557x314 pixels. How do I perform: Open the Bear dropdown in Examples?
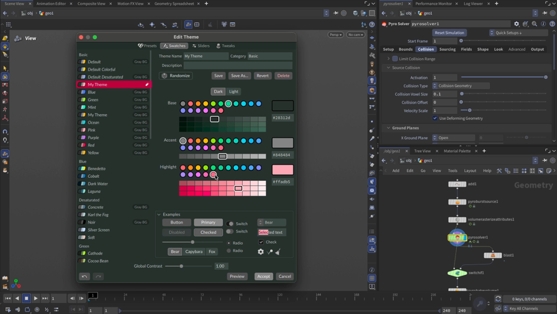pyautogui.click(x=272, y=222)
